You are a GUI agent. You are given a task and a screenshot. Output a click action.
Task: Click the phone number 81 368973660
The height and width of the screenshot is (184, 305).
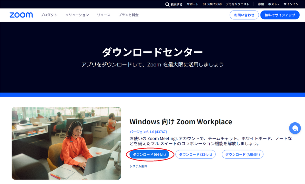tap(212, 4)
